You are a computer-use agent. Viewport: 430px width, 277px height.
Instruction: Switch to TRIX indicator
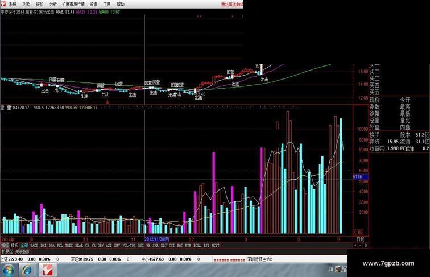click(69, 246)
